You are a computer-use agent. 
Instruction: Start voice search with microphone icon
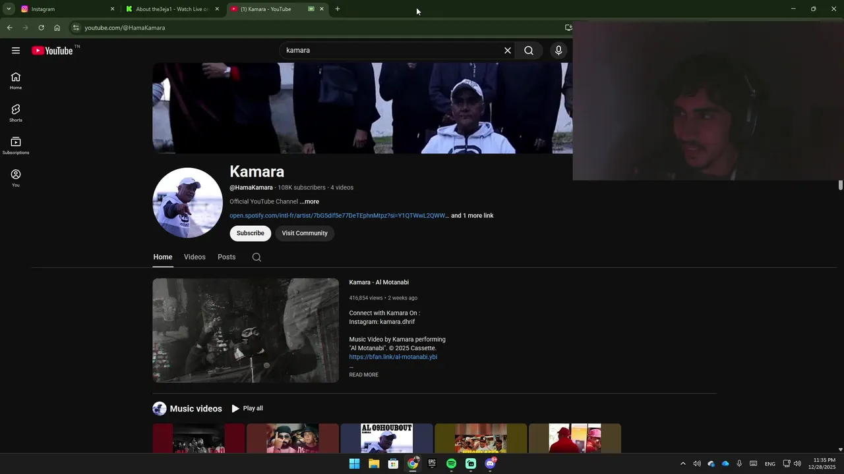(x=558, y=51)
